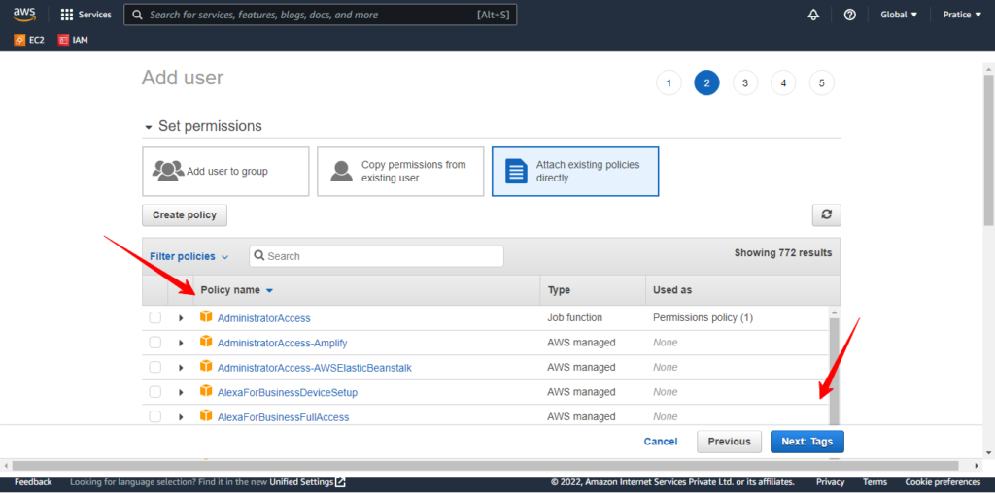This screenshot has height=493, width=995.
Task: Click the horizontal scrollbar at page bottom
Action: (x=486, y=466)
